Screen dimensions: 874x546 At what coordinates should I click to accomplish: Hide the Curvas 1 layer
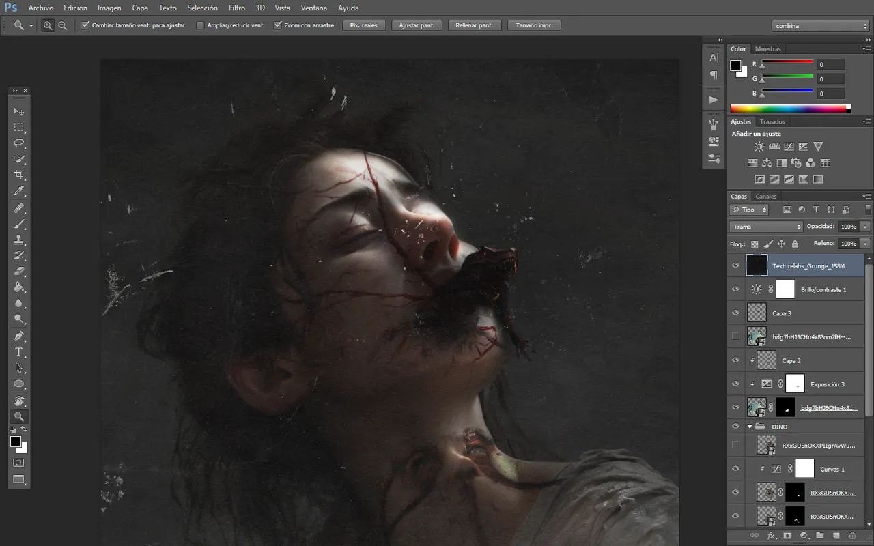coord(735,468)
